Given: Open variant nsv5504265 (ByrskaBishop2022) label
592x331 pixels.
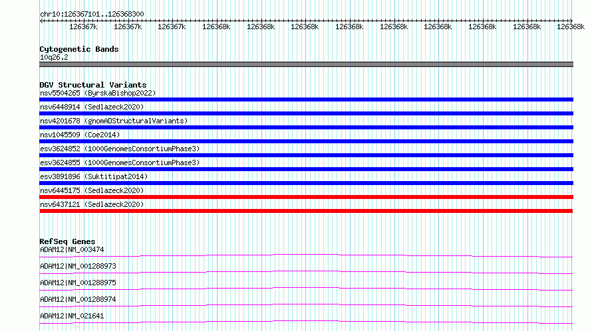Looking at the screenshot, I should pos(98,93).
